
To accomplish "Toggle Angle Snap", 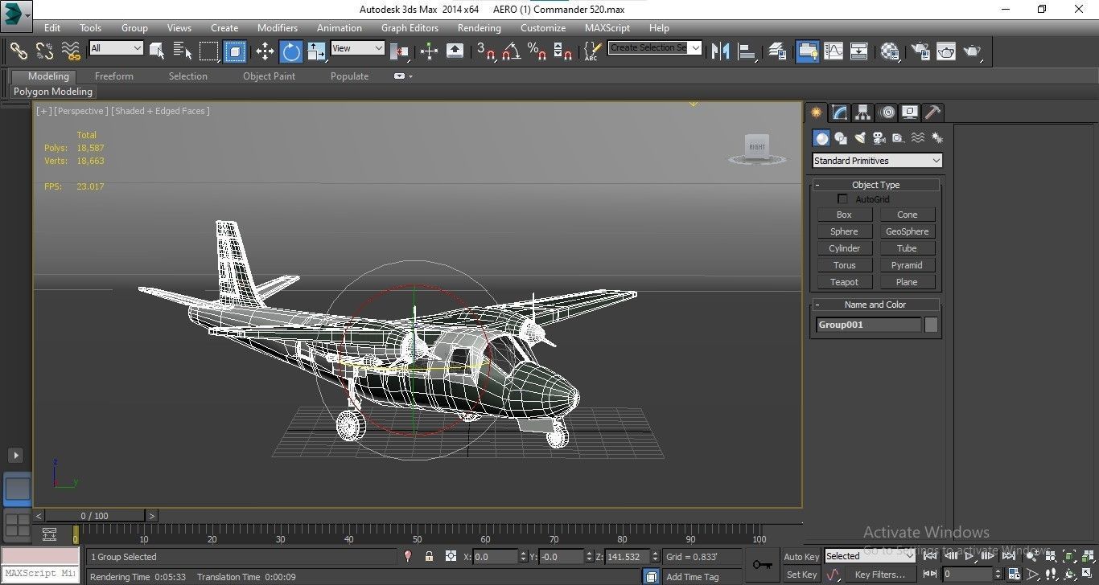I will tap(511, 51).
